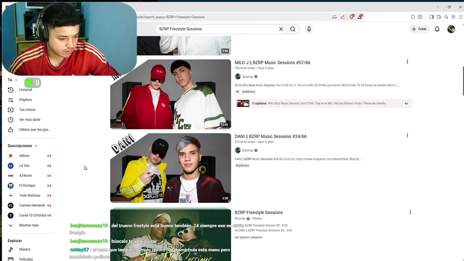The image size is (464, 261).
Task: Toggle the browser sidebar panel icon
Action: coord(431,17)
